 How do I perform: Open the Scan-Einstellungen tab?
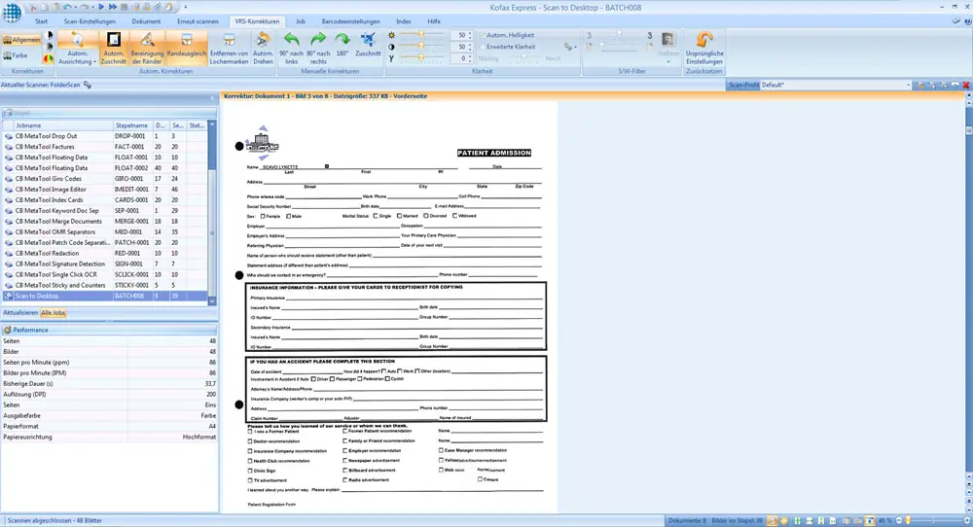(x=90, y=21)
